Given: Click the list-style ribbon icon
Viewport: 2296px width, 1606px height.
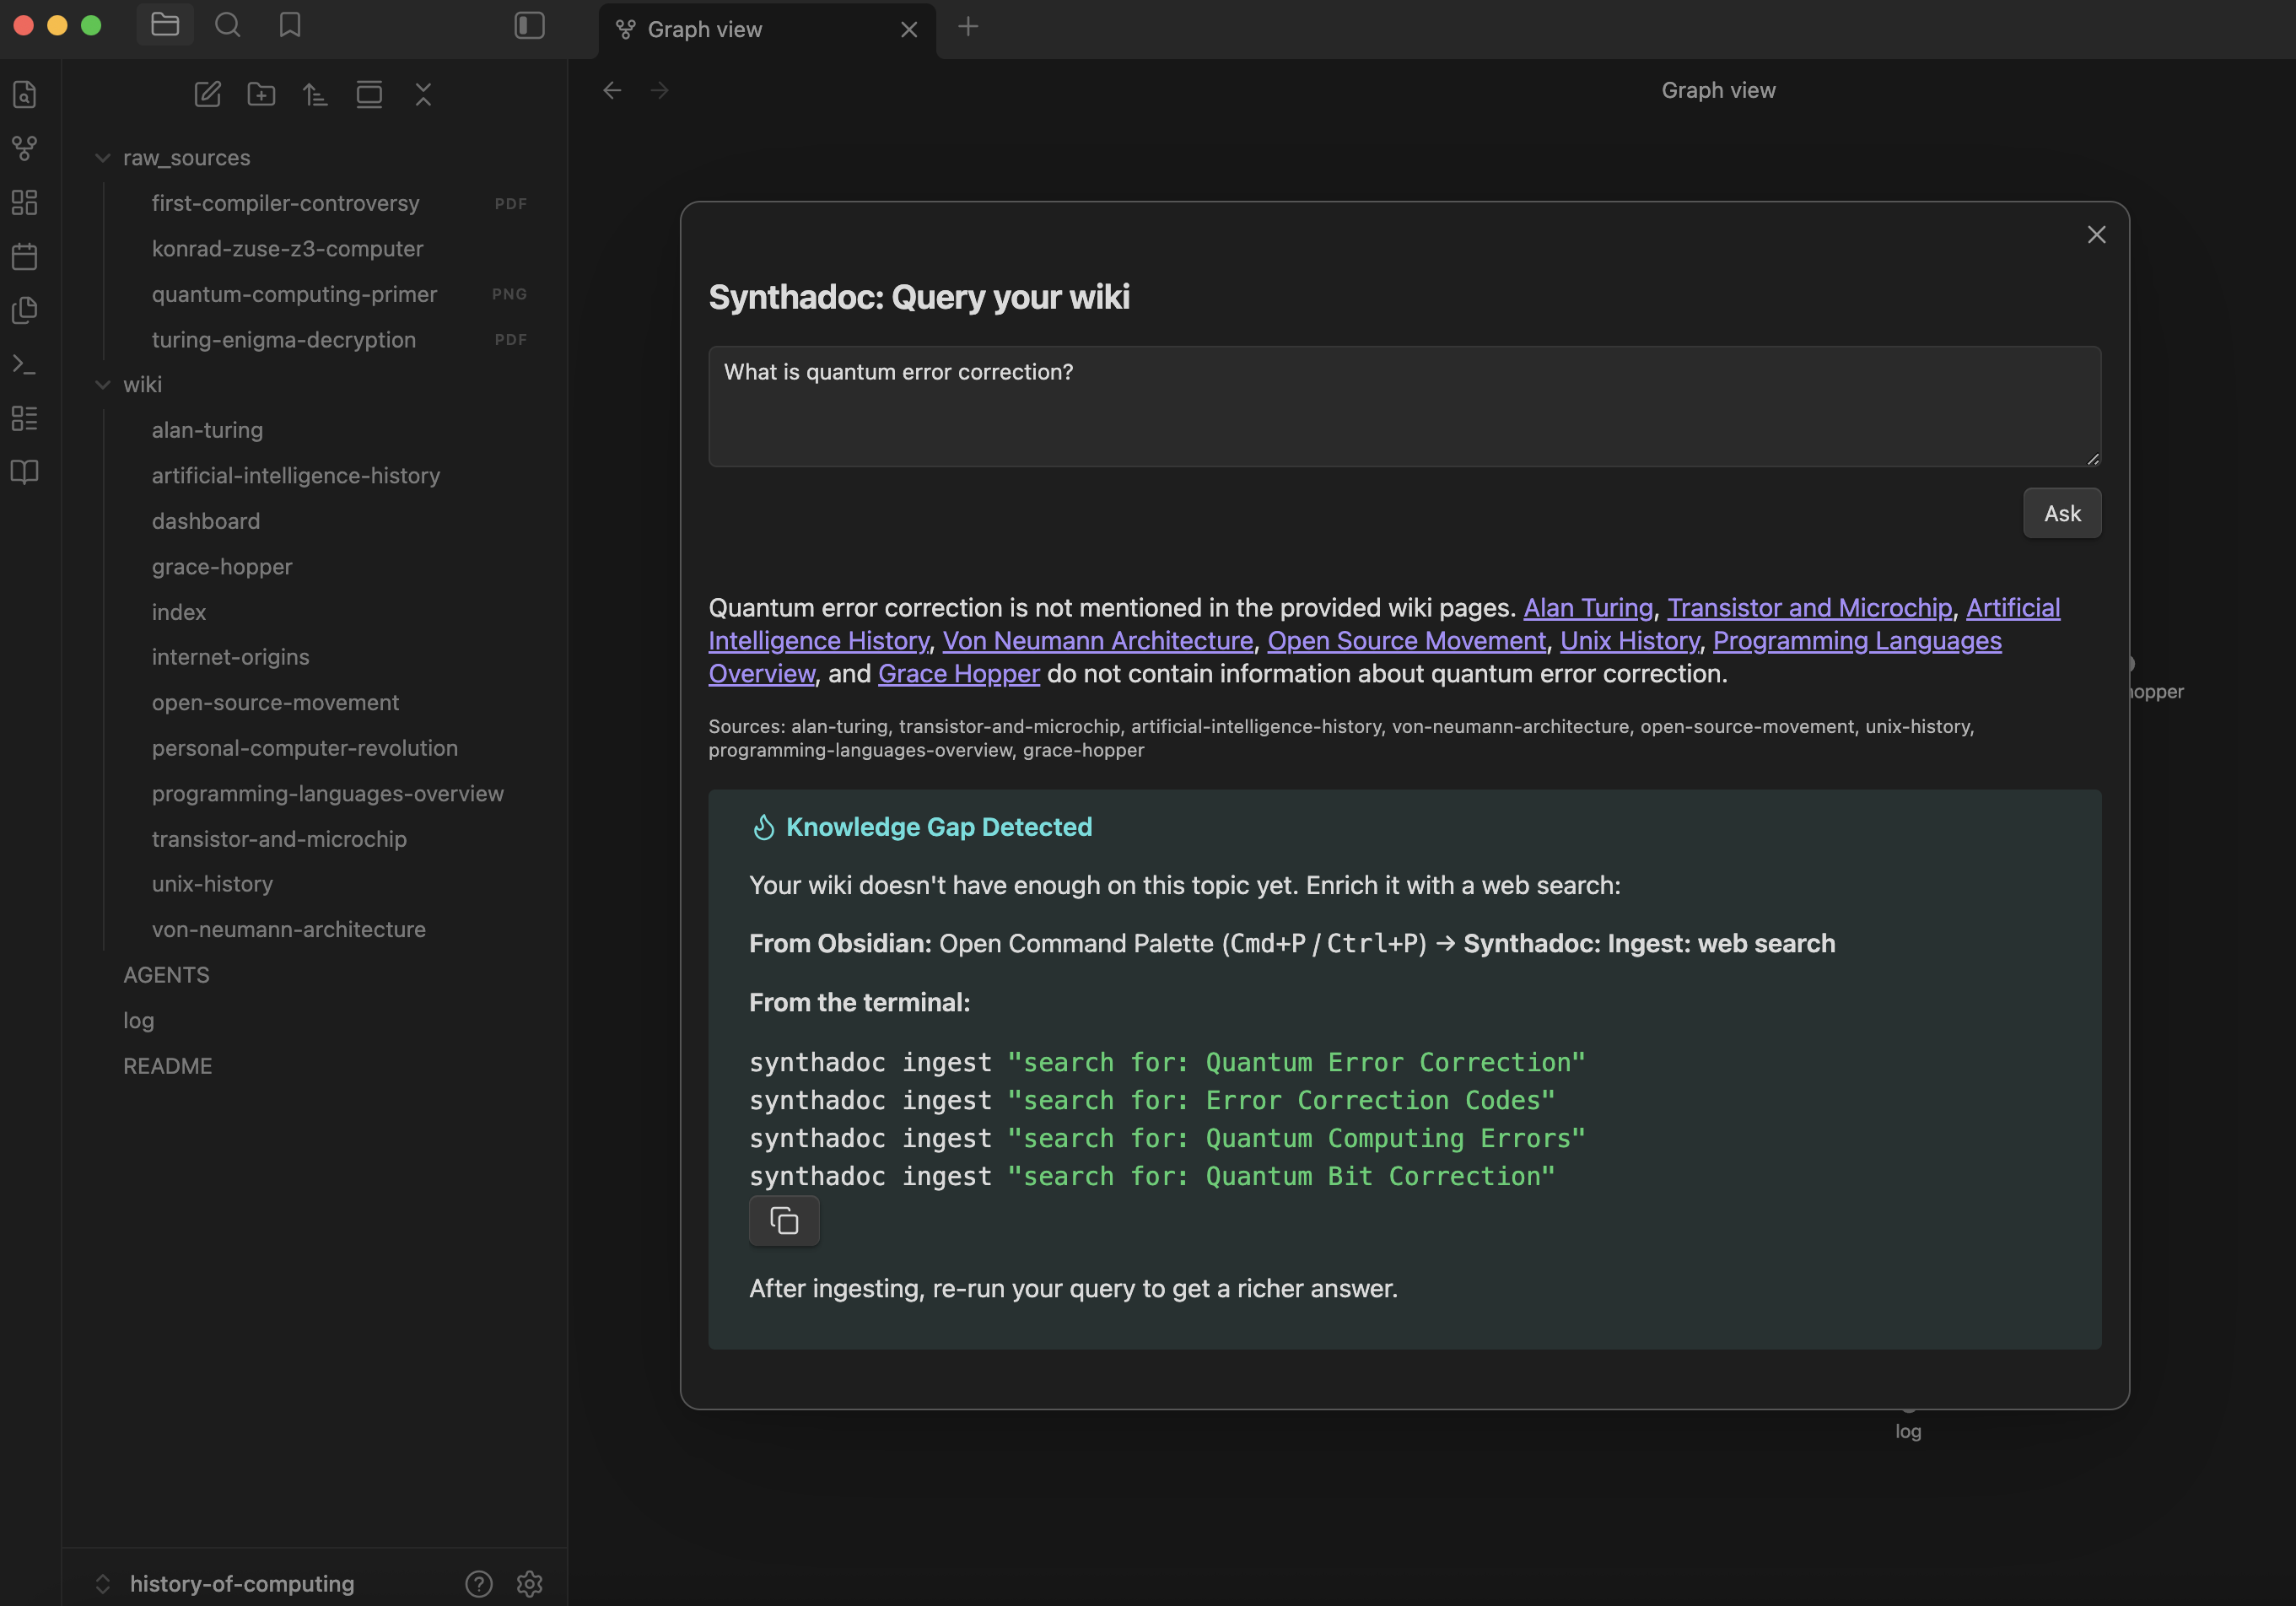Looking at the screenshot, I should point(25,418).
